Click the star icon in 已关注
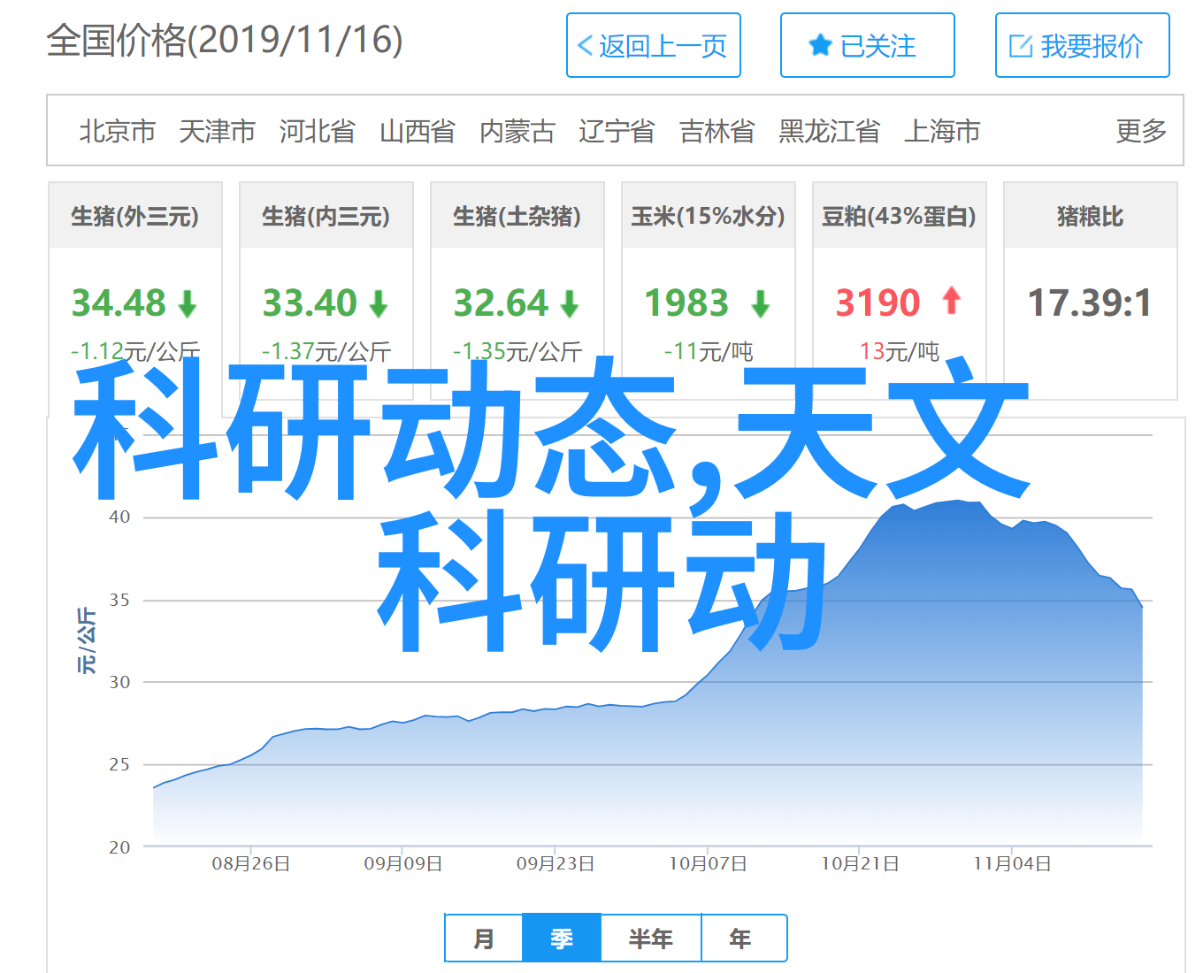 click(x=821, y=45)
